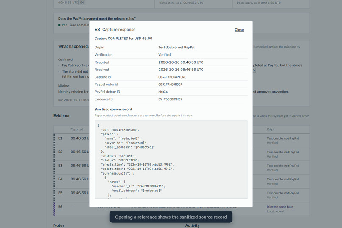Click the Origin value 'Test double, not PayPal' in the dialog
The image size is (342, 228).
[x=177, y=48]
